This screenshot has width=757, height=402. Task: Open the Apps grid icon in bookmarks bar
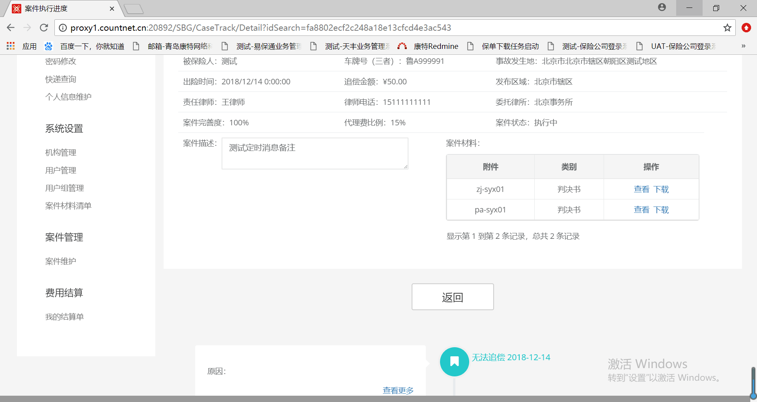[11, 46]
